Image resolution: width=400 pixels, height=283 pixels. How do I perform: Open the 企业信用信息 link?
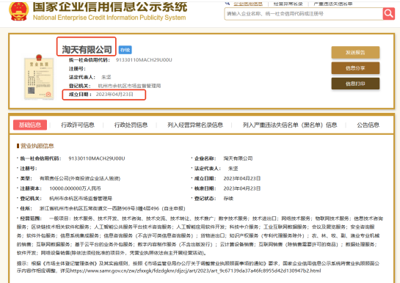click(x=248, y=4)
